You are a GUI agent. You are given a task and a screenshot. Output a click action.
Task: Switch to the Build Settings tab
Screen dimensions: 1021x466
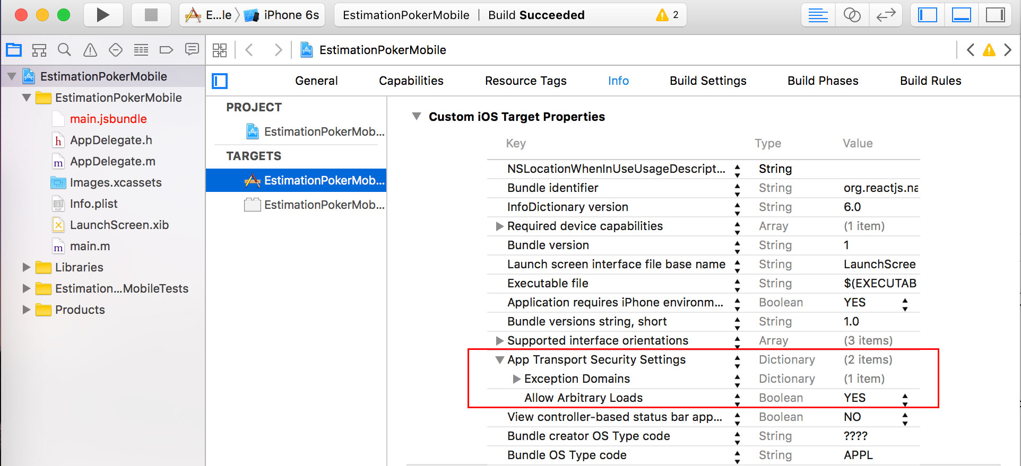[707, 81]
